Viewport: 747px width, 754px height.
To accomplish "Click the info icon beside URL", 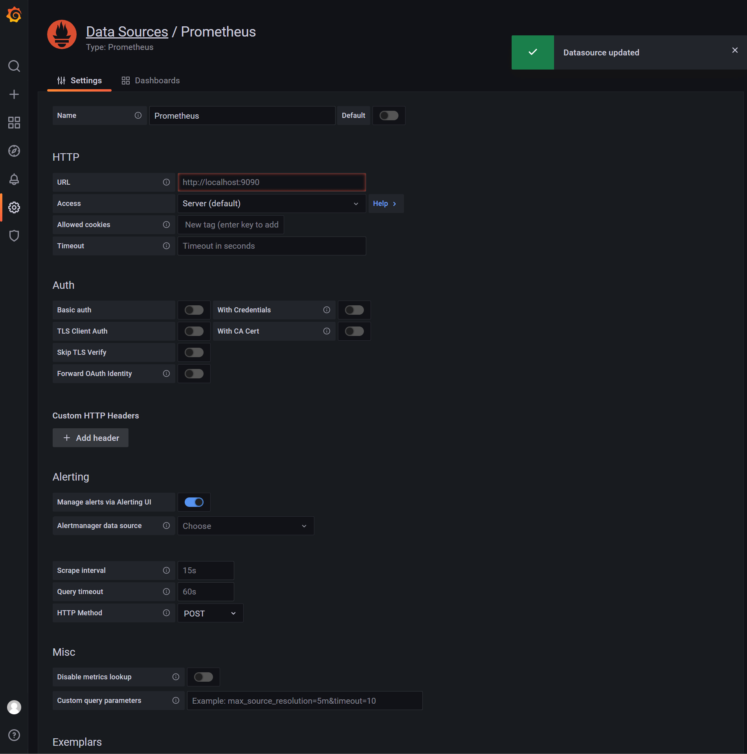I will click(x=166, y=182).
